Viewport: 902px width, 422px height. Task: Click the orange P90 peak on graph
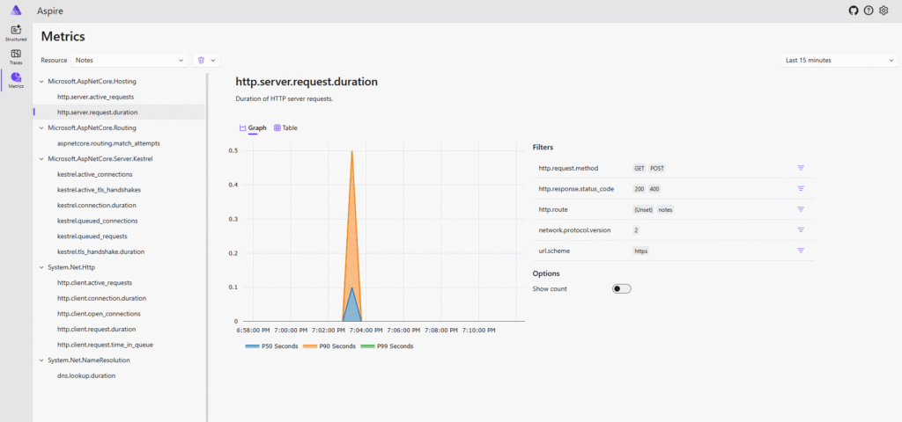[x=352, y=153]
